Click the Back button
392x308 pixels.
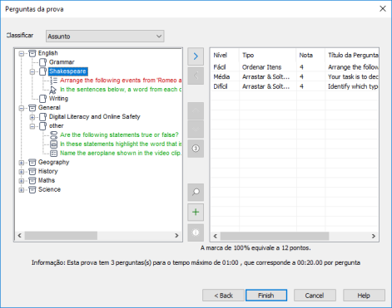point(223,296)
